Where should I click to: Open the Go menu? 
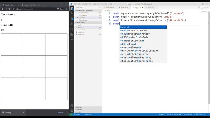pyautogui.click(x=95, y=4)
